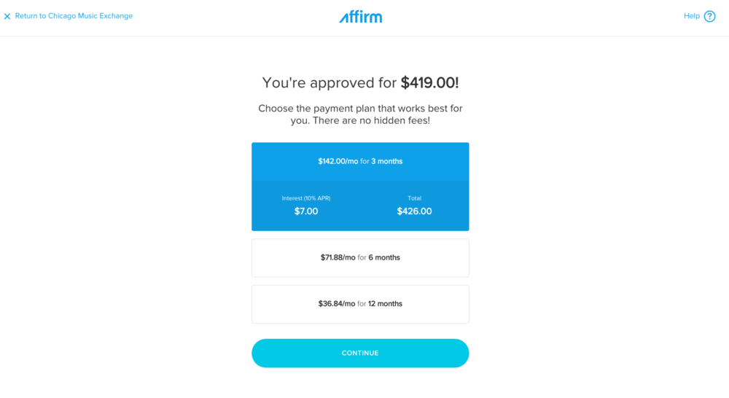Return to Chicago Music Exchange
The width and height of the screenshot is (729, 398).
click(x=74, y=16)
